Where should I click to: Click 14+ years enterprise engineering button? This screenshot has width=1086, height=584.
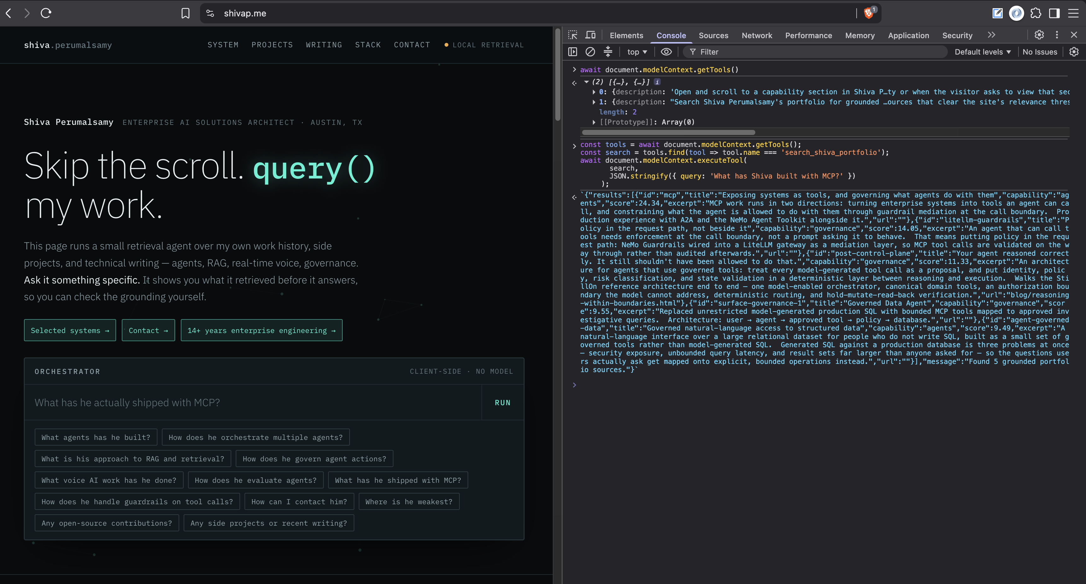tap(261, 330)
